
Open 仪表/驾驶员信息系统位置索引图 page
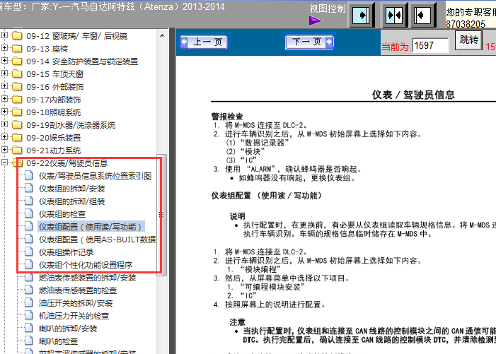[x=95, y=176]
